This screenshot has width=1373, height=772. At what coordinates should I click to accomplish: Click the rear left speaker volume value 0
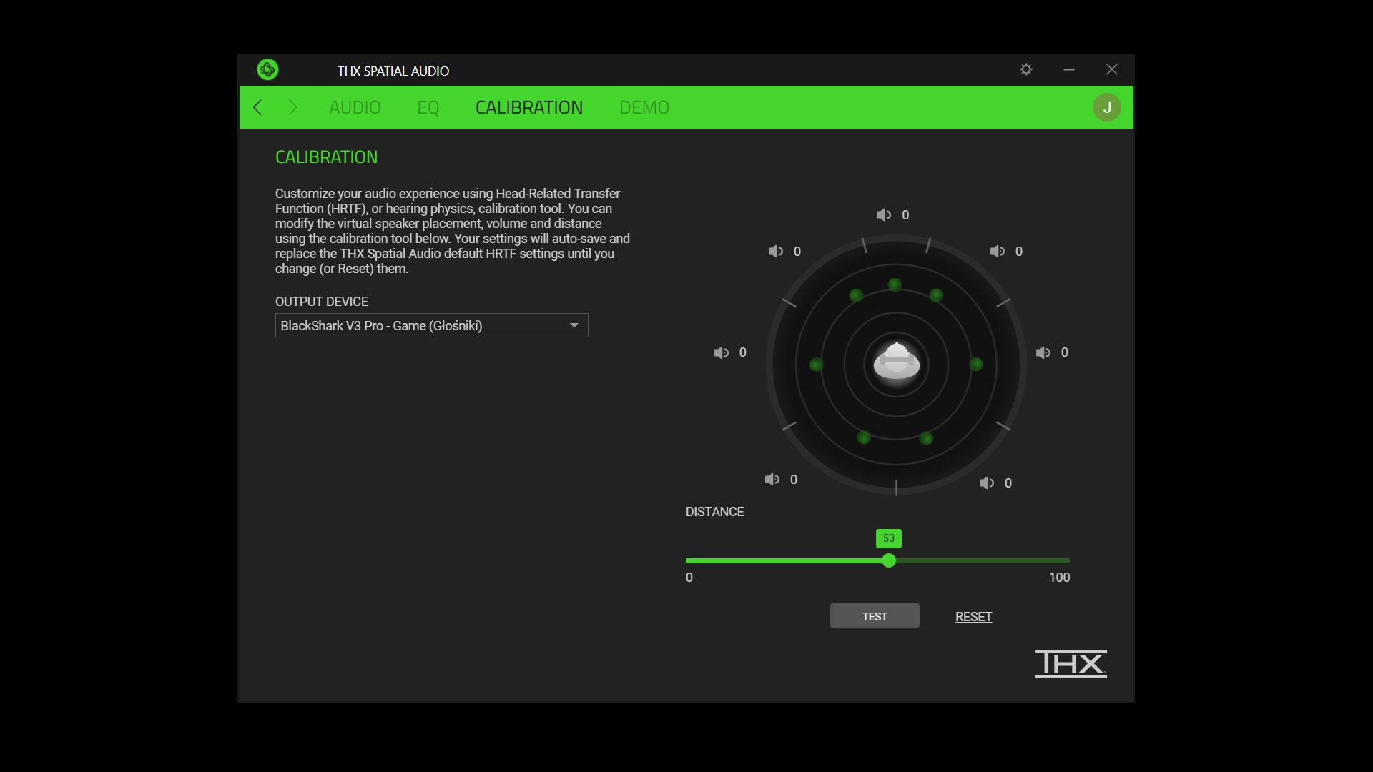tap(793, 480)
